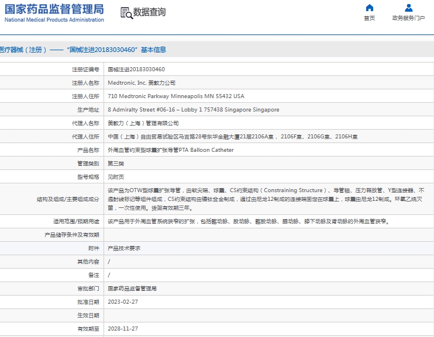Click the structure description starting with 该产品为OTW
This screenshot has height=337, width=434.
[266, 199]
